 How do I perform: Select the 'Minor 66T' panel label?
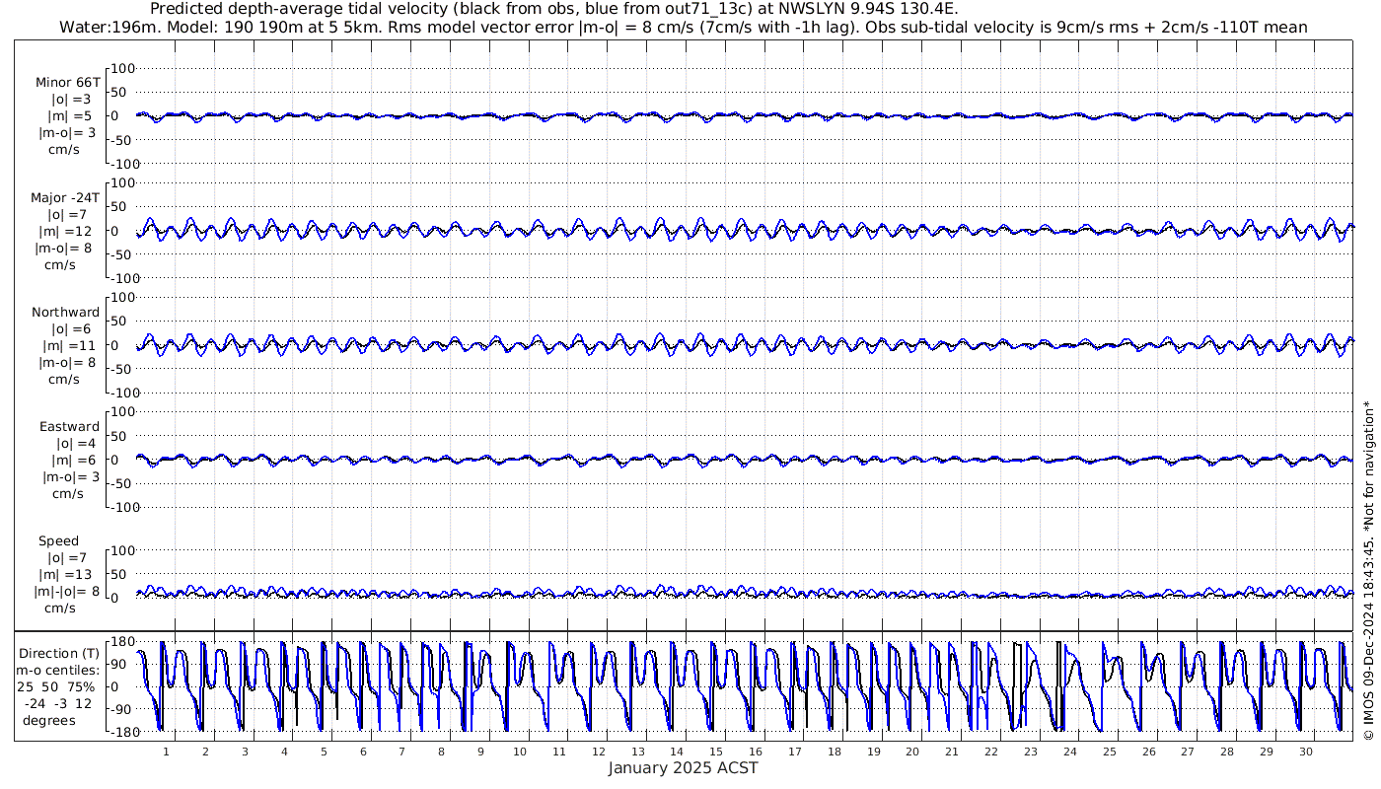click(67, 83)
